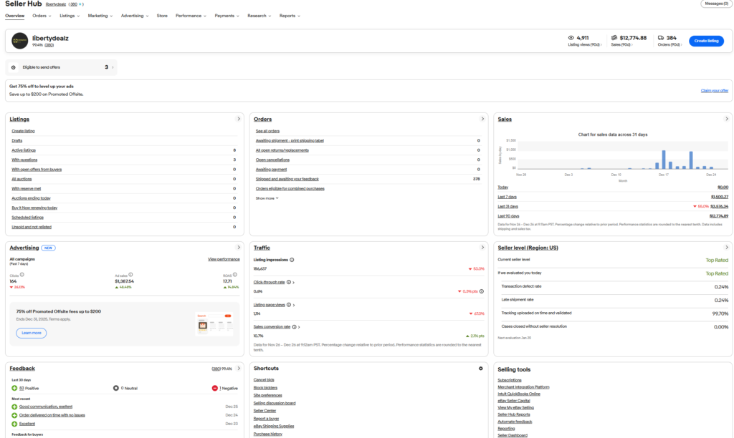
Task: Select the Overview tab
Action: coord(15,15)
